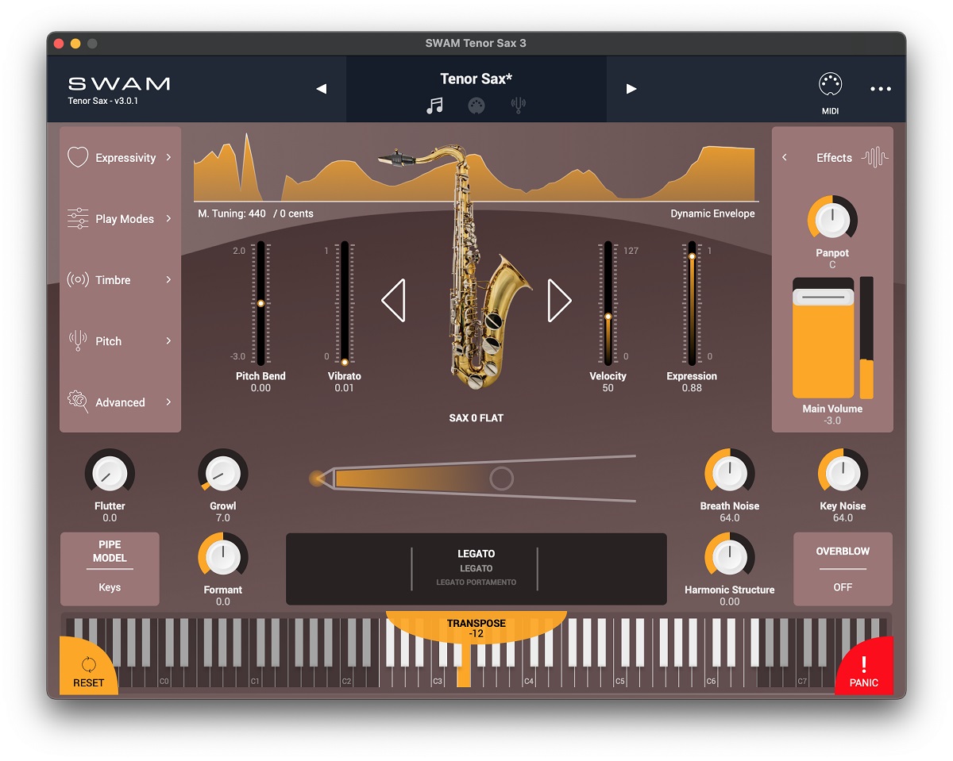Screen dimensions: 953x761
Task: Open the Tenor Sax* preset name selector
Action: [x=476, y=79]
